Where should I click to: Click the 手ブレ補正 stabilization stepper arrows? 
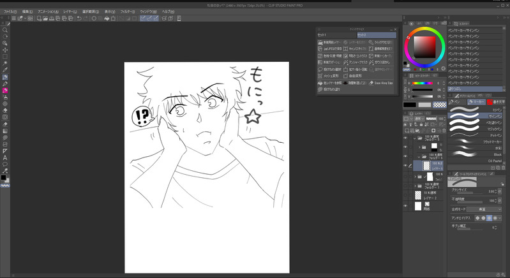[495, 228]
